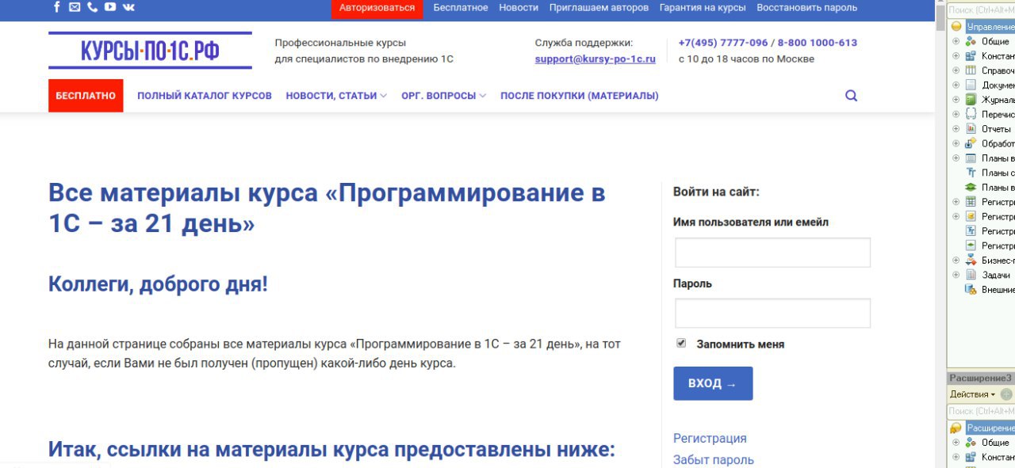The width and height of the screenshot is (1015, 468).
Task: Expand Константы node in upper configuration tree
Action: pos(956,56)
